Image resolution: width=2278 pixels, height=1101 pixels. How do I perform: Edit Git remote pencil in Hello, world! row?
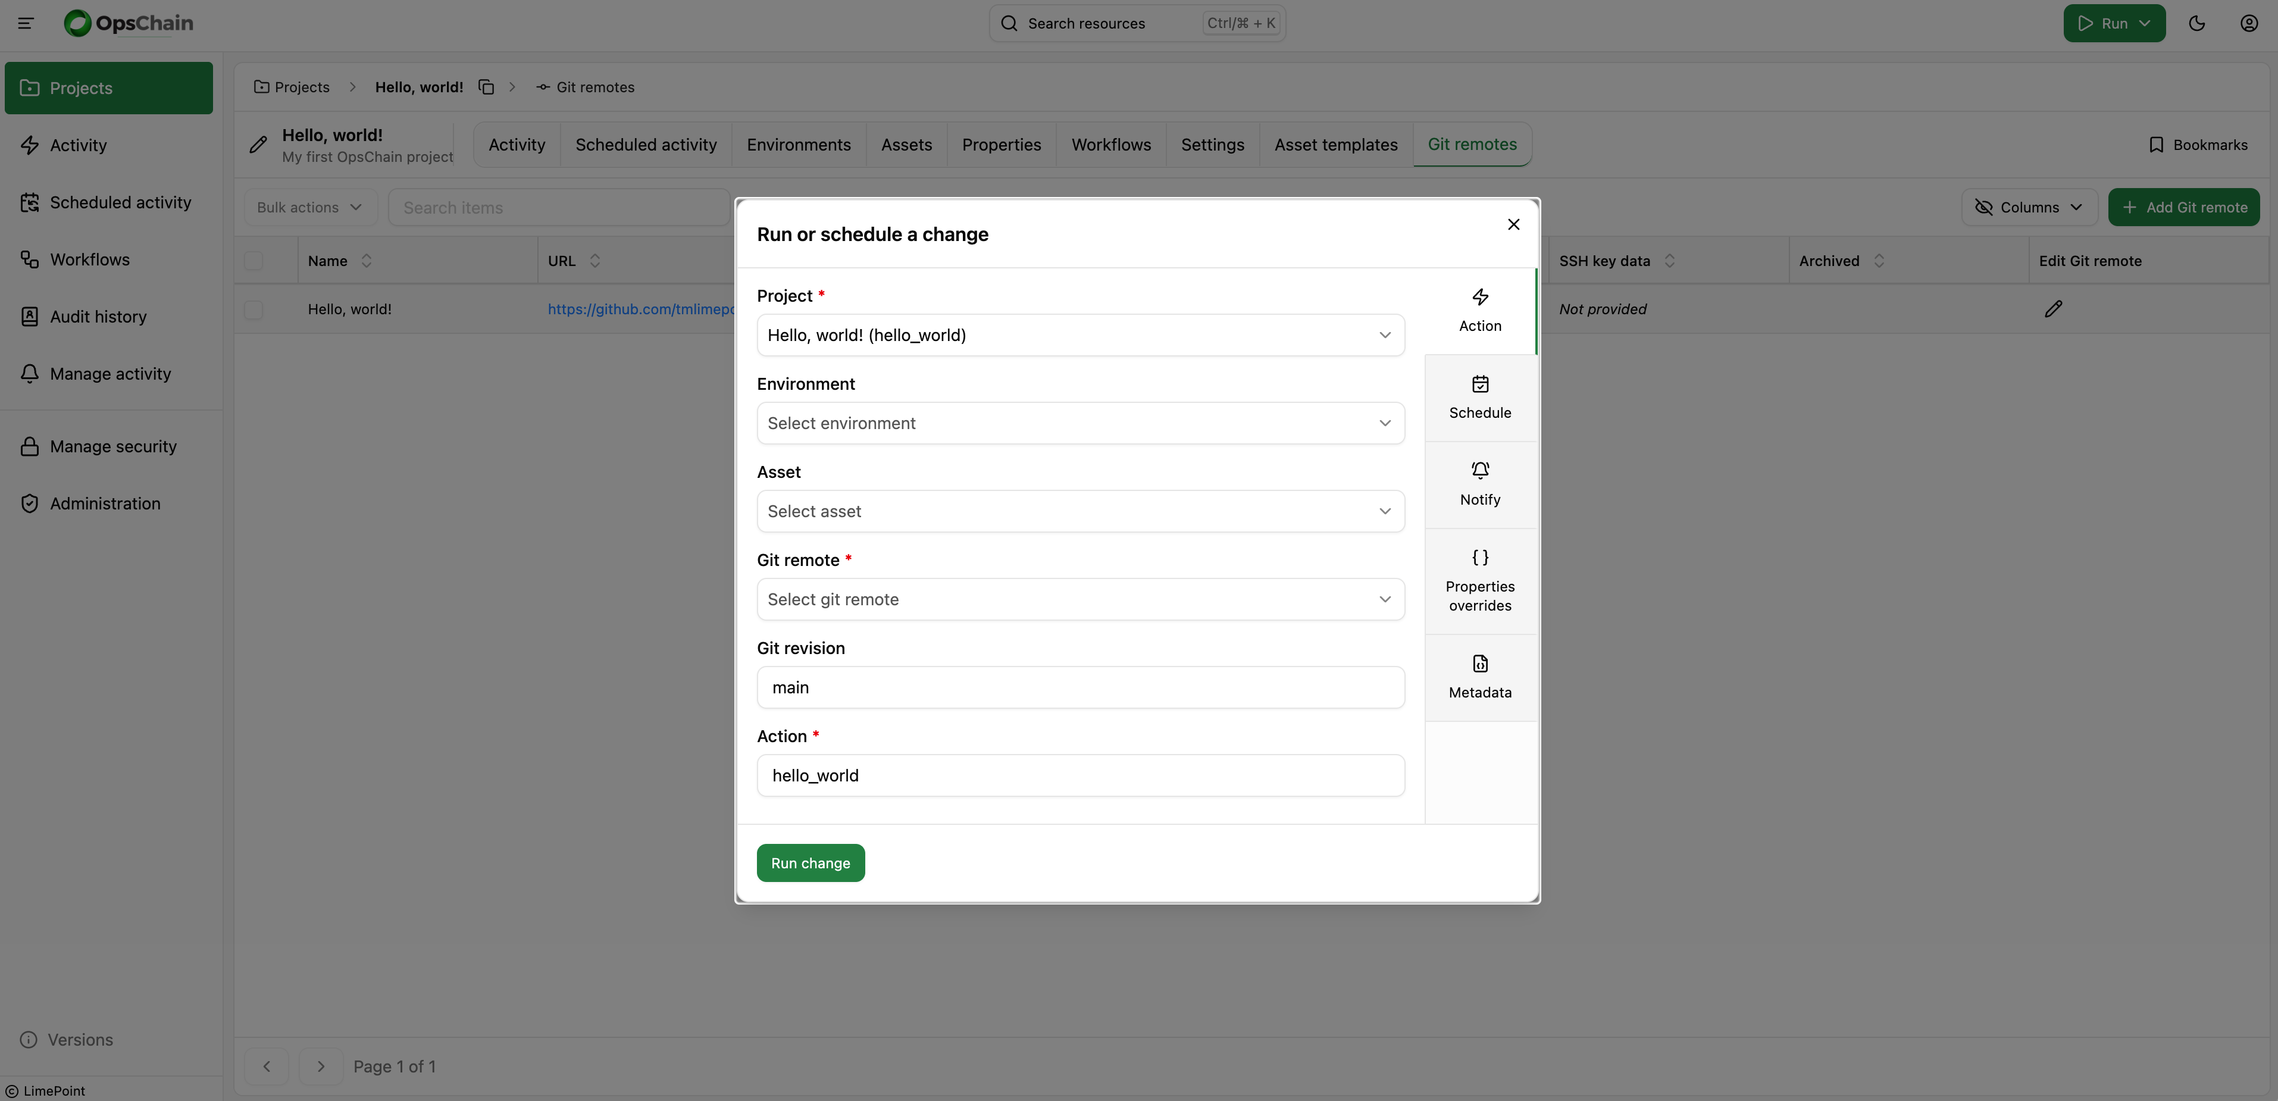pos(2052,309)
